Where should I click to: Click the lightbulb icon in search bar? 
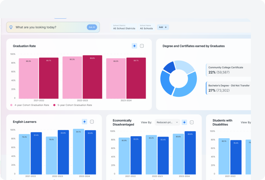[x=11, y=27]
